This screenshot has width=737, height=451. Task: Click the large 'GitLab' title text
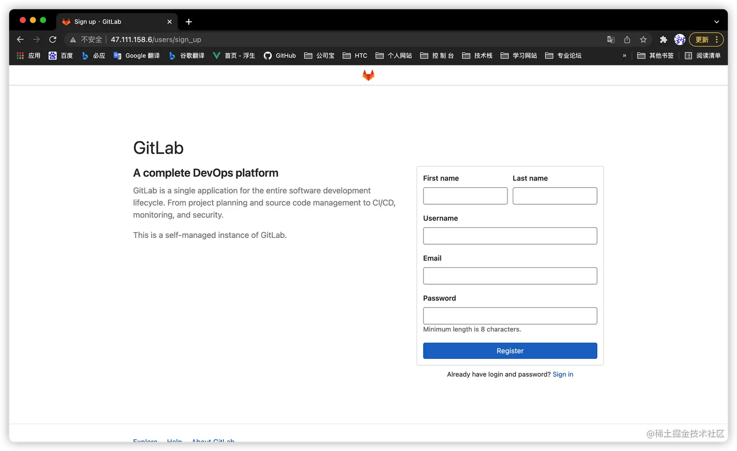tap(158, 148)
